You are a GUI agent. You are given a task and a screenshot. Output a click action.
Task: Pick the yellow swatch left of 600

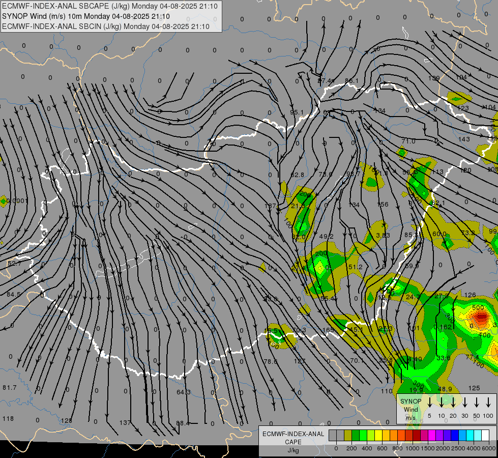(378, 436)
